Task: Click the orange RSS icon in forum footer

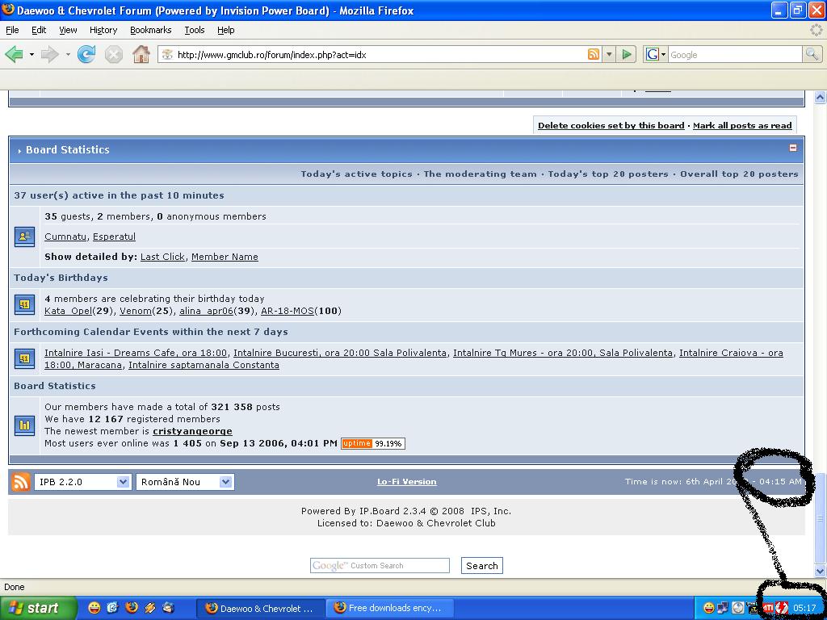Action: point(20,482)
